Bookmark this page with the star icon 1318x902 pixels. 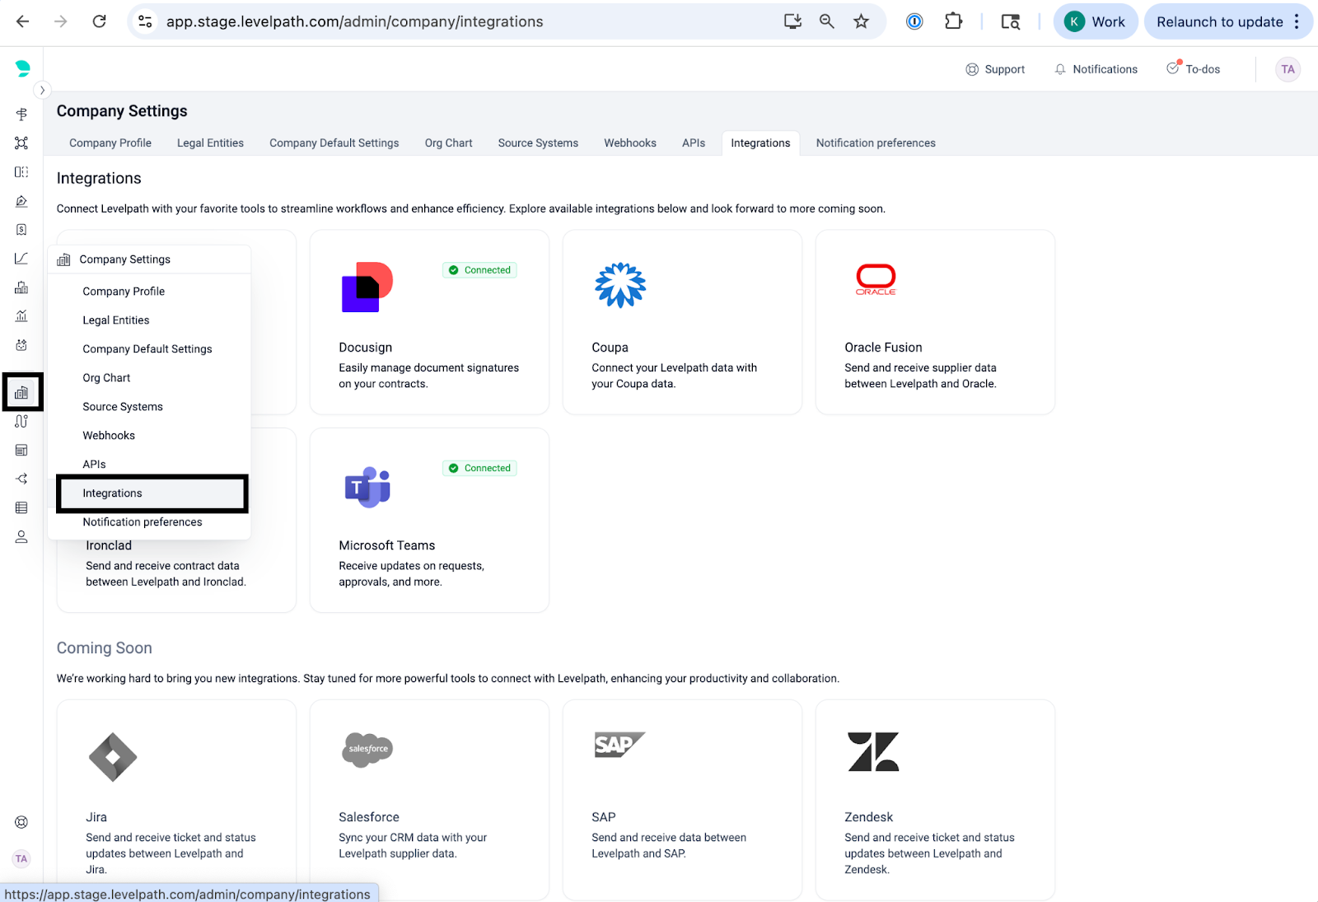(861, 21)
